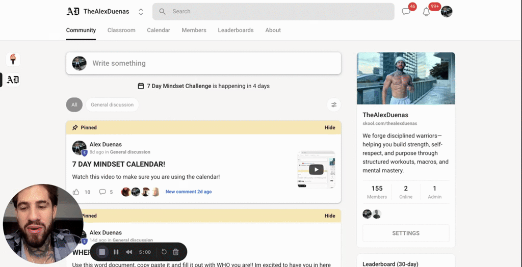This screenshot has height=267, width=522.
Task: Pause the screen recording
Action: pyautogui.click(x=116, y=252)
